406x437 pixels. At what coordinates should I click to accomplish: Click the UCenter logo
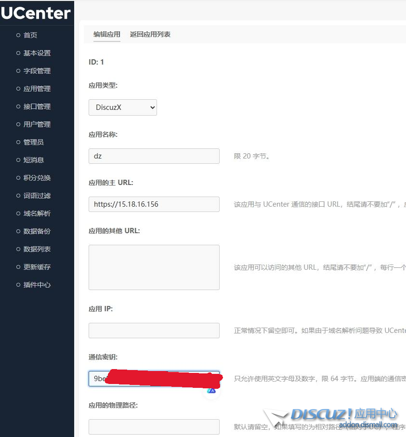click(x=36, y=13)
